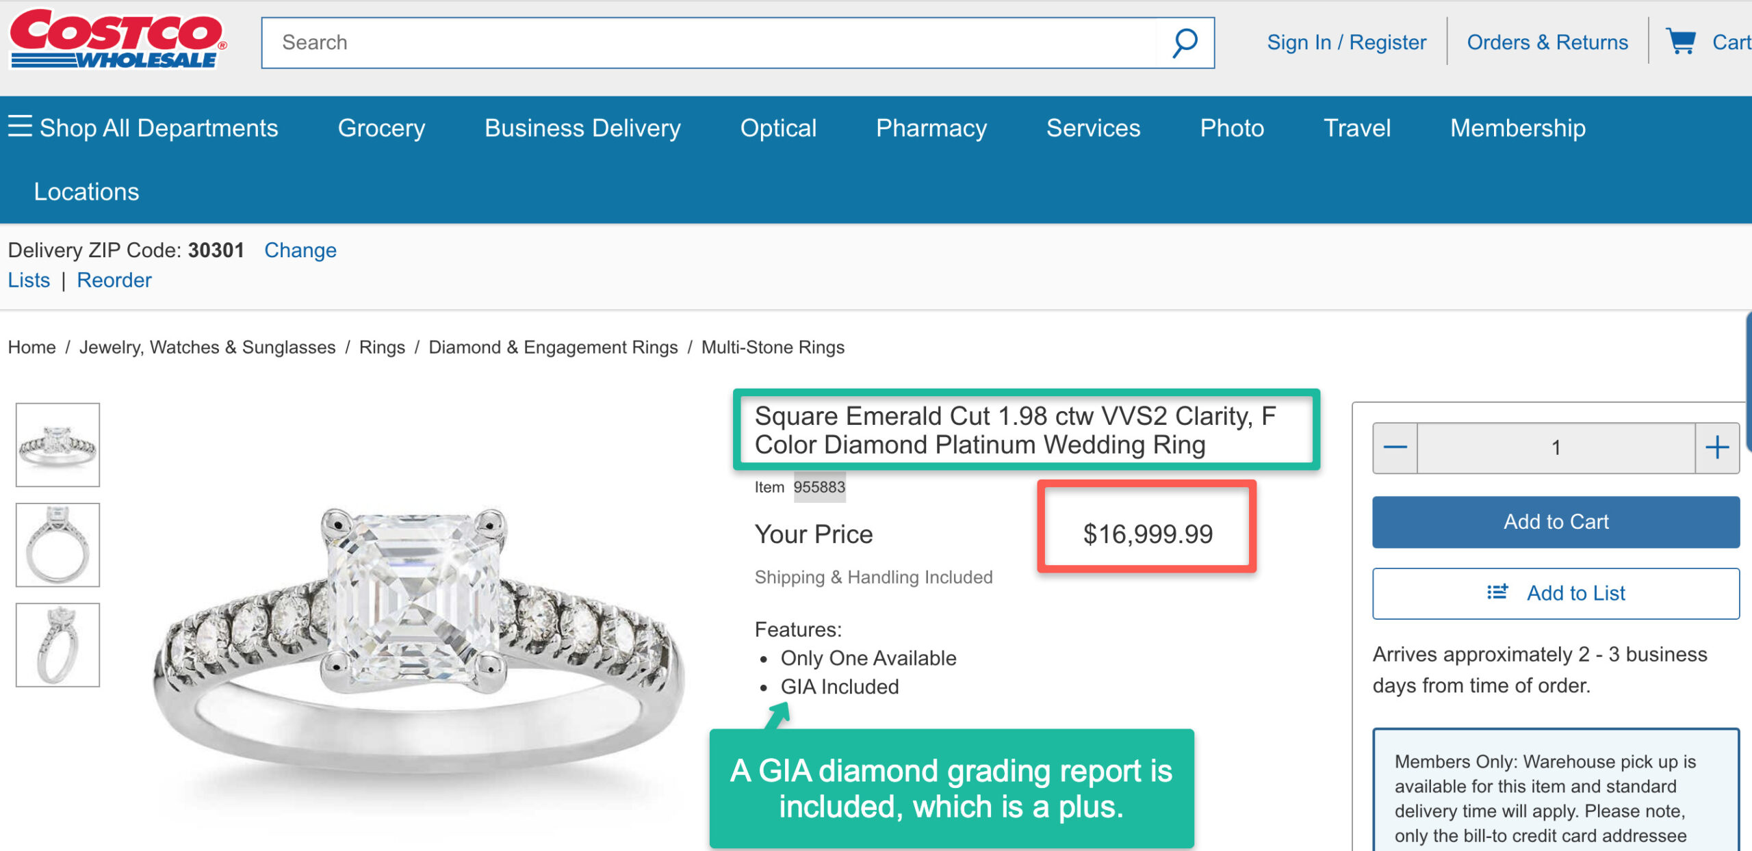This screenshot has width=1752, height=851.
Task: Open the shopping cart icon
Action: 1681,42
